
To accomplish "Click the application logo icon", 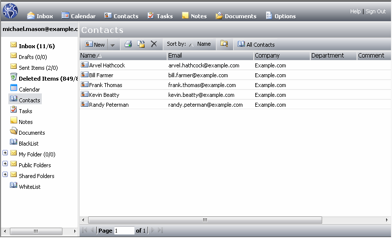I will [x=10, y=11].
